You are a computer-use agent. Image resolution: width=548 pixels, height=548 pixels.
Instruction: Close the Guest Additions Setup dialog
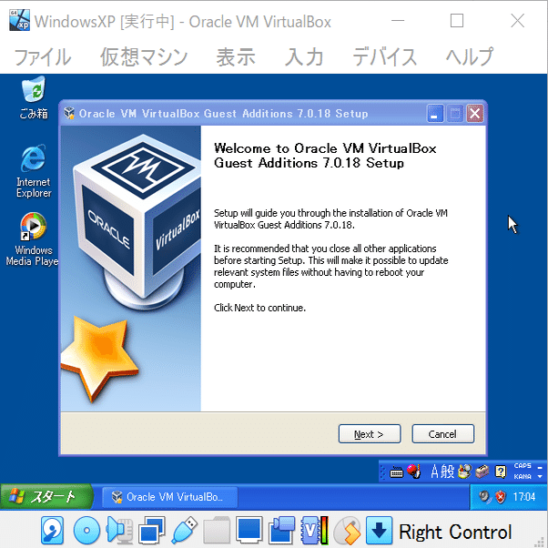coord(474,113)
